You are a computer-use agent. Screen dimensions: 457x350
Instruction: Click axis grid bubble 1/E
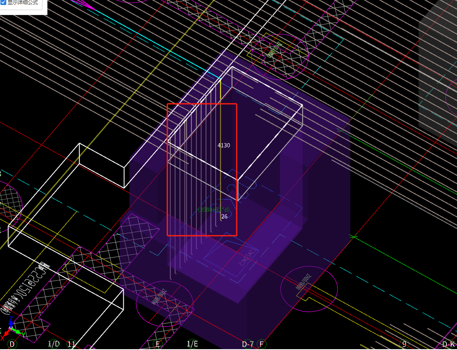(193, 344)
